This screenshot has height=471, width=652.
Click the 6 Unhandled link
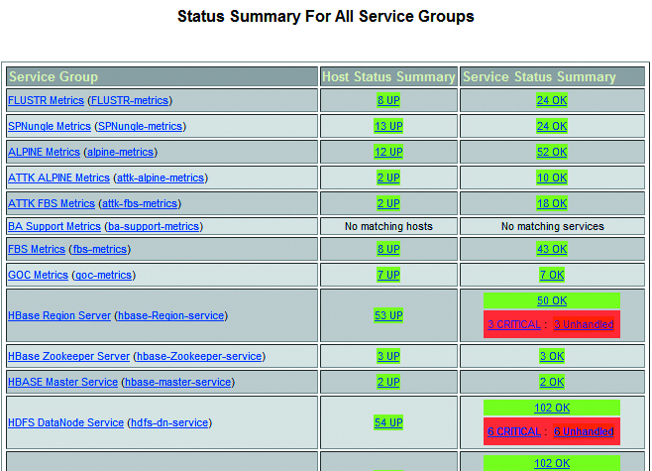(x=584, y=432)
